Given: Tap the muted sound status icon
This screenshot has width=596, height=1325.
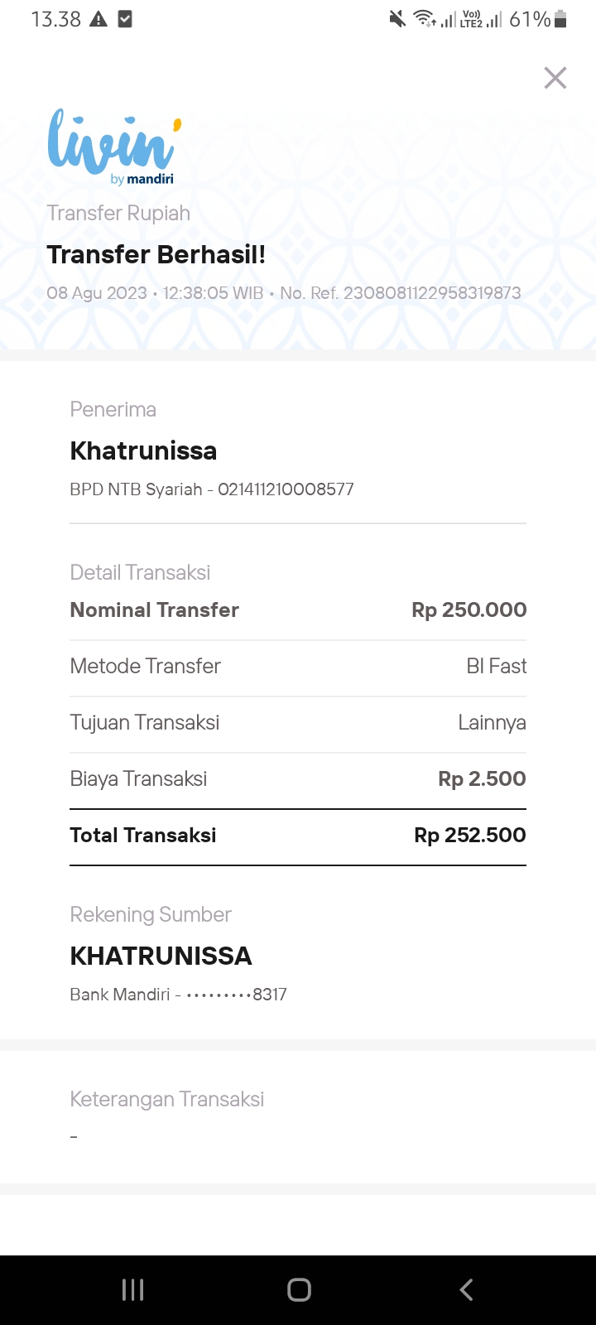Looking at the screenshot, I should (x=398, y=19).
